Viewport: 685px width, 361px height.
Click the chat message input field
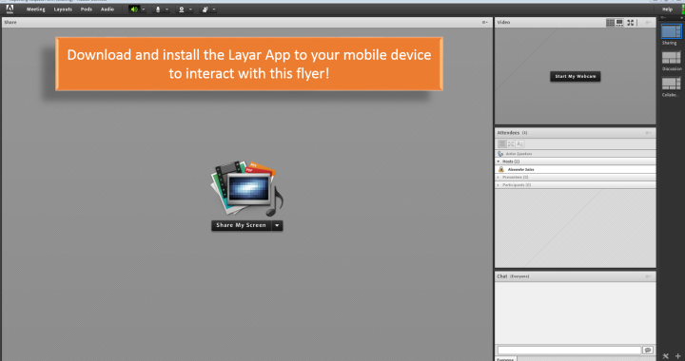coord(569,351)
